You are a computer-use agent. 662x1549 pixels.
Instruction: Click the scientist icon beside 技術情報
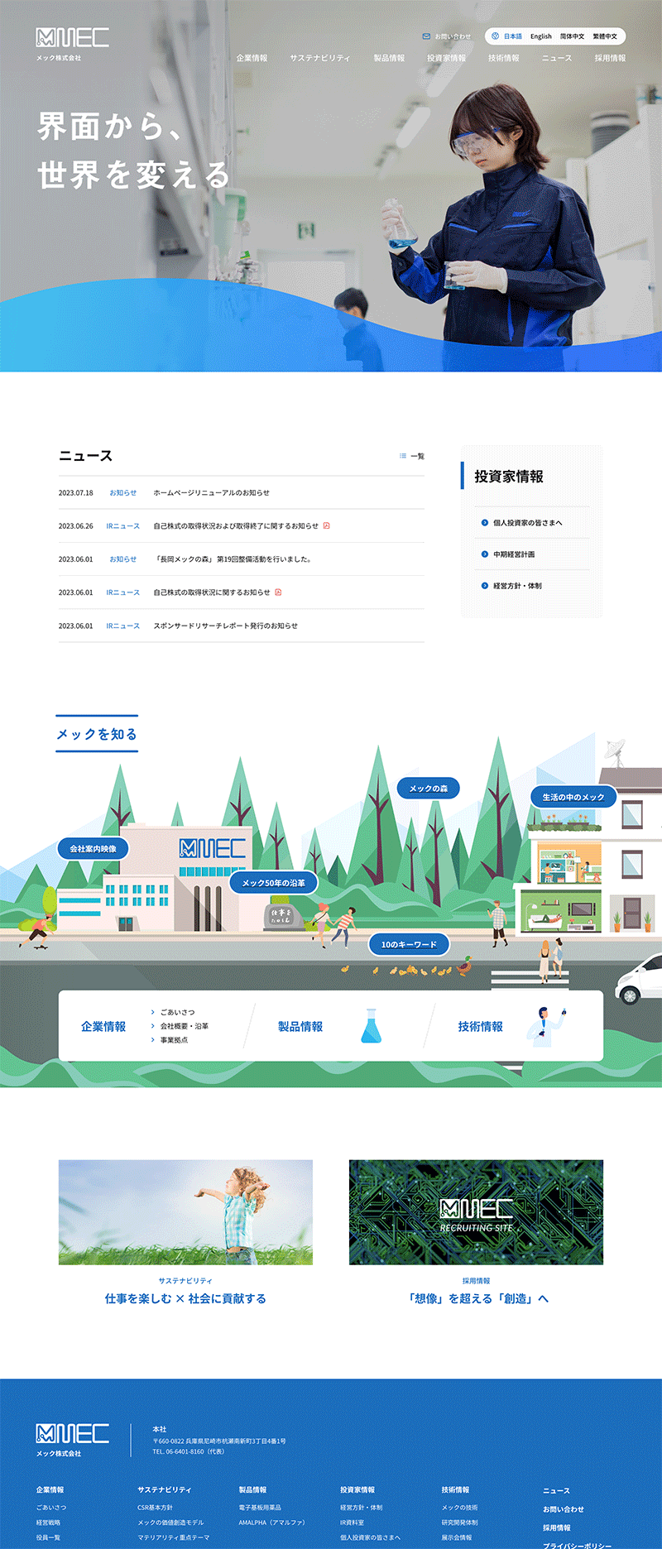(x=549, y=1026)
